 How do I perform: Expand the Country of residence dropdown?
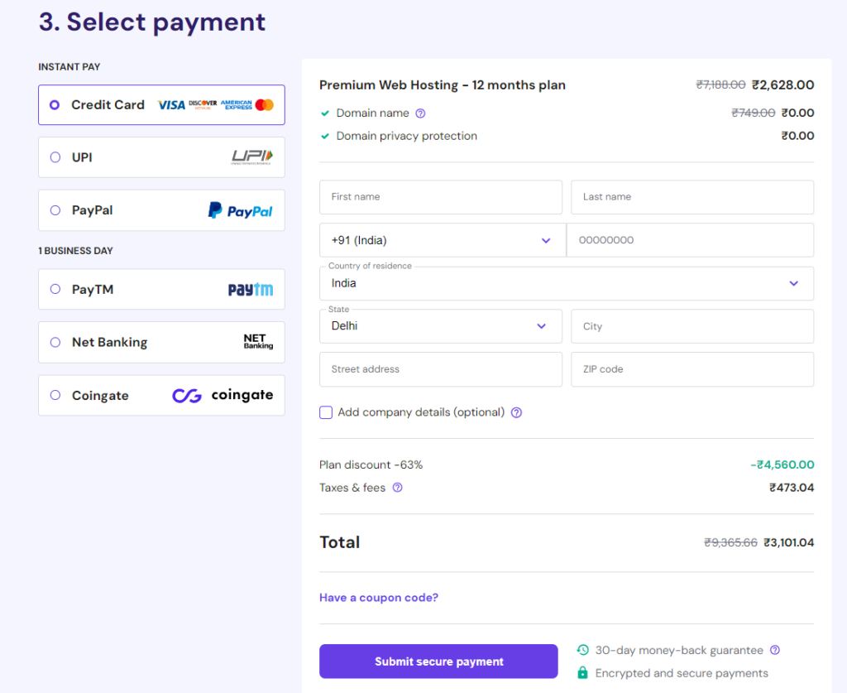click(566, 283)
